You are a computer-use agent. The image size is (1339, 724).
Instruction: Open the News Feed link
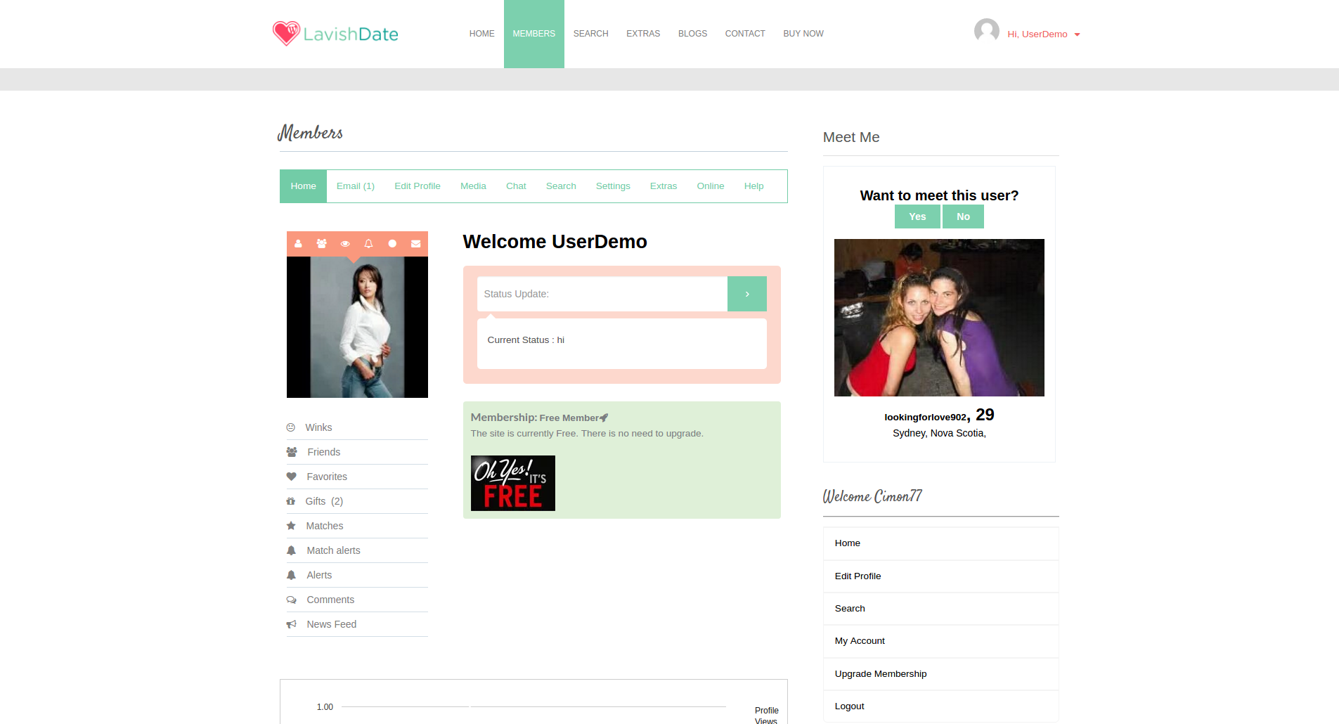click(x=332, y=624)
